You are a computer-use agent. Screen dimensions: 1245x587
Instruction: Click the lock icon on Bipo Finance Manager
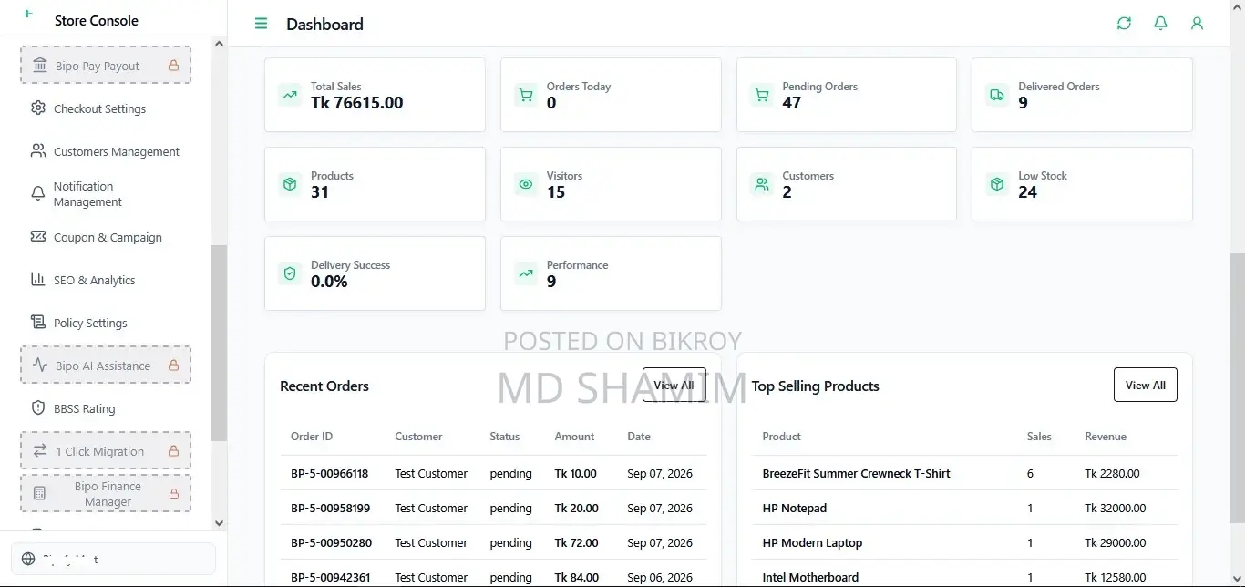173,493
